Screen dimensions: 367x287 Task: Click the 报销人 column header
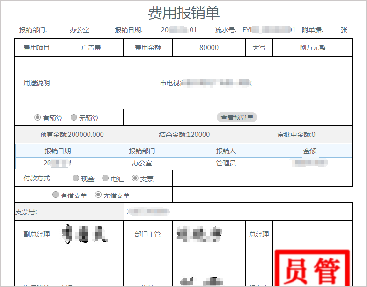pyautogui.click(x=226, y=151)
